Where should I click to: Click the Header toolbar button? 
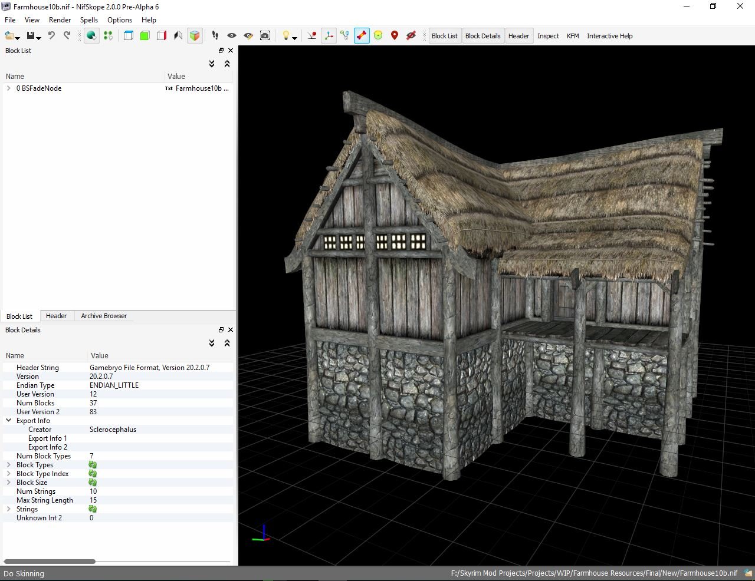pyautogui.click(x=519, y=36)
